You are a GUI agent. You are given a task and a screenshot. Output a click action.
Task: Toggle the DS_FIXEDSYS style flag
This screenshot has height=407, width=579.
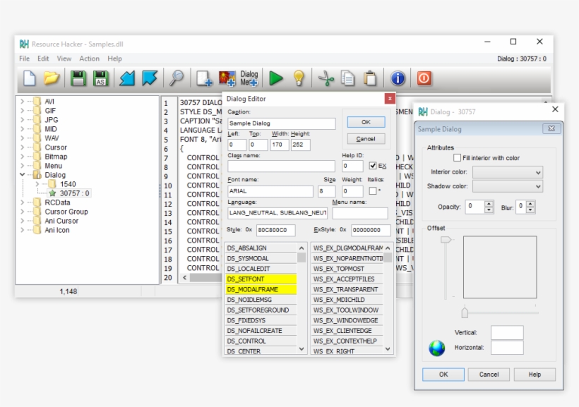point(261,320)
